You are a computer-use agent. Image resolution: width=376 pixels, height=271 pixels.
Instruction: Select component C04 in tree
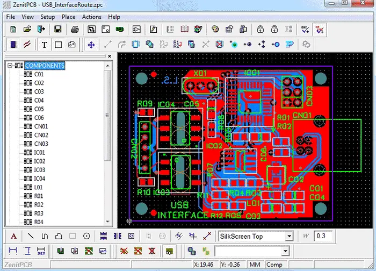pos(39,100)
